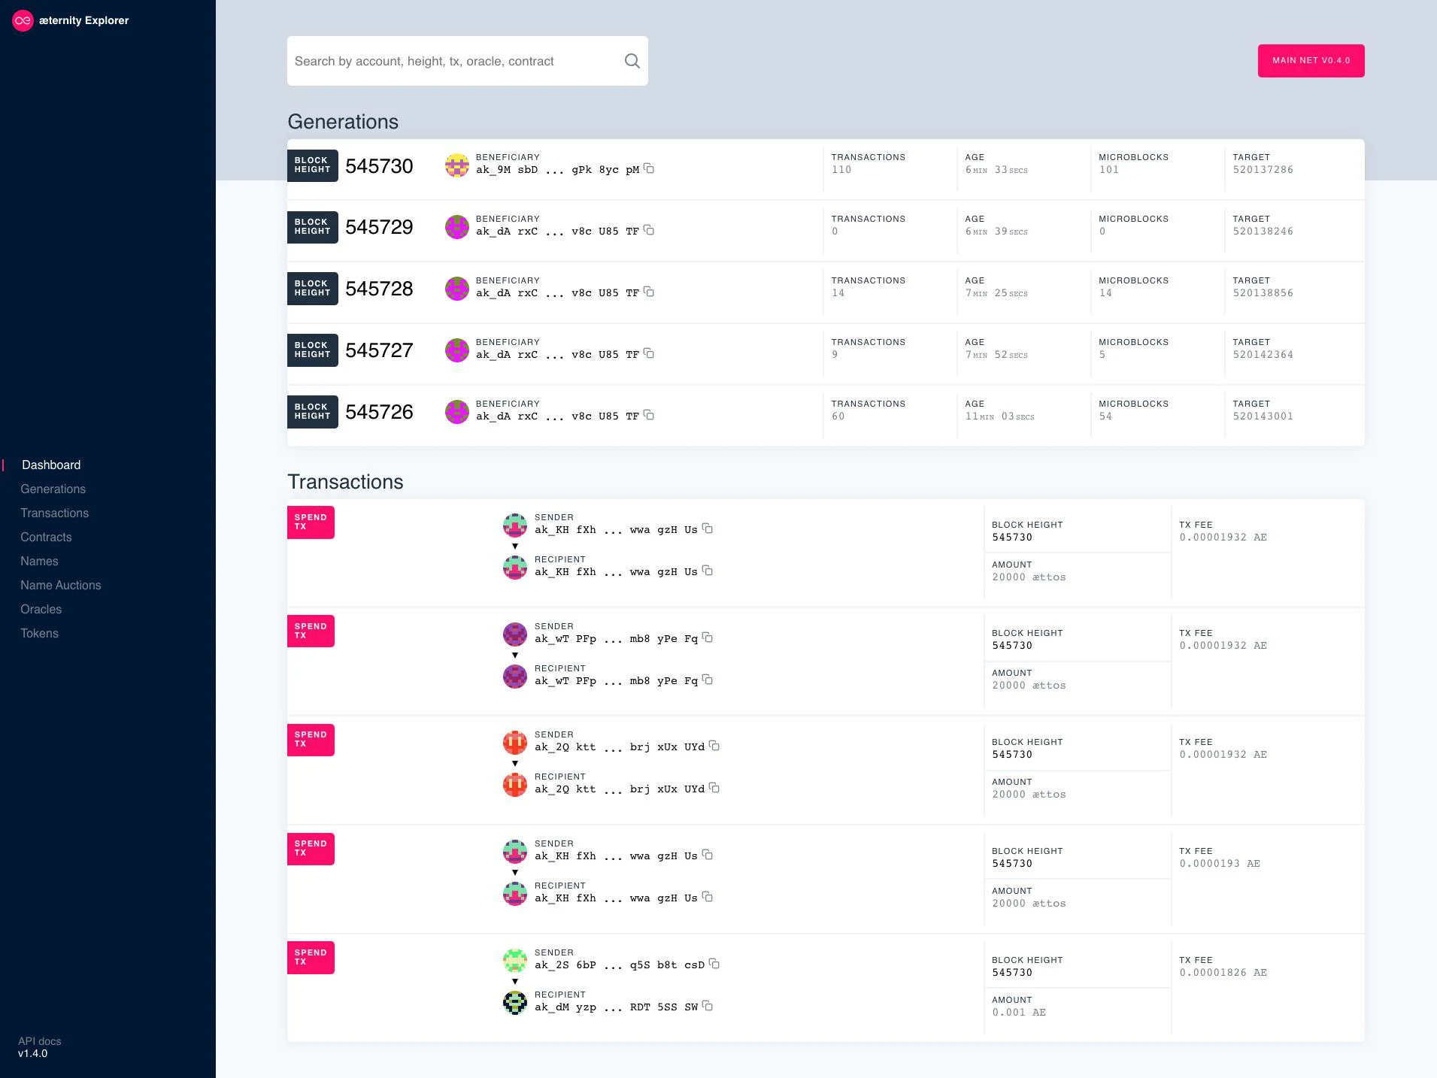Copy recipient address in first spend transaction
The height and width of the screenshot is (1078, 1437).
coord(708,571)
